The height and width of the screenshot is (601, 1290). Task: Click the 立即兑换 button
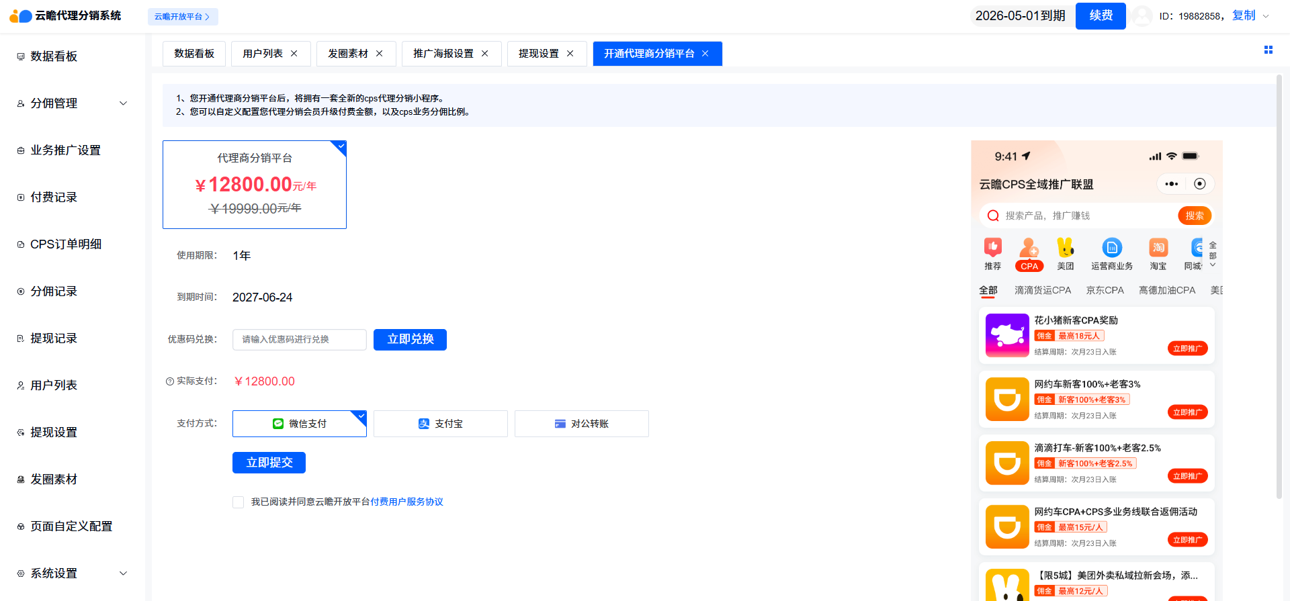(x=410, y=340)
